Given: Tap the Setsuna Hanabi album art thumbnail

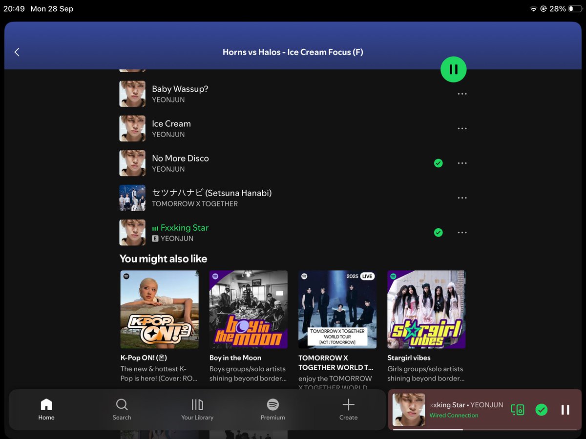Looking at the screenshot, I should point(132,198).
